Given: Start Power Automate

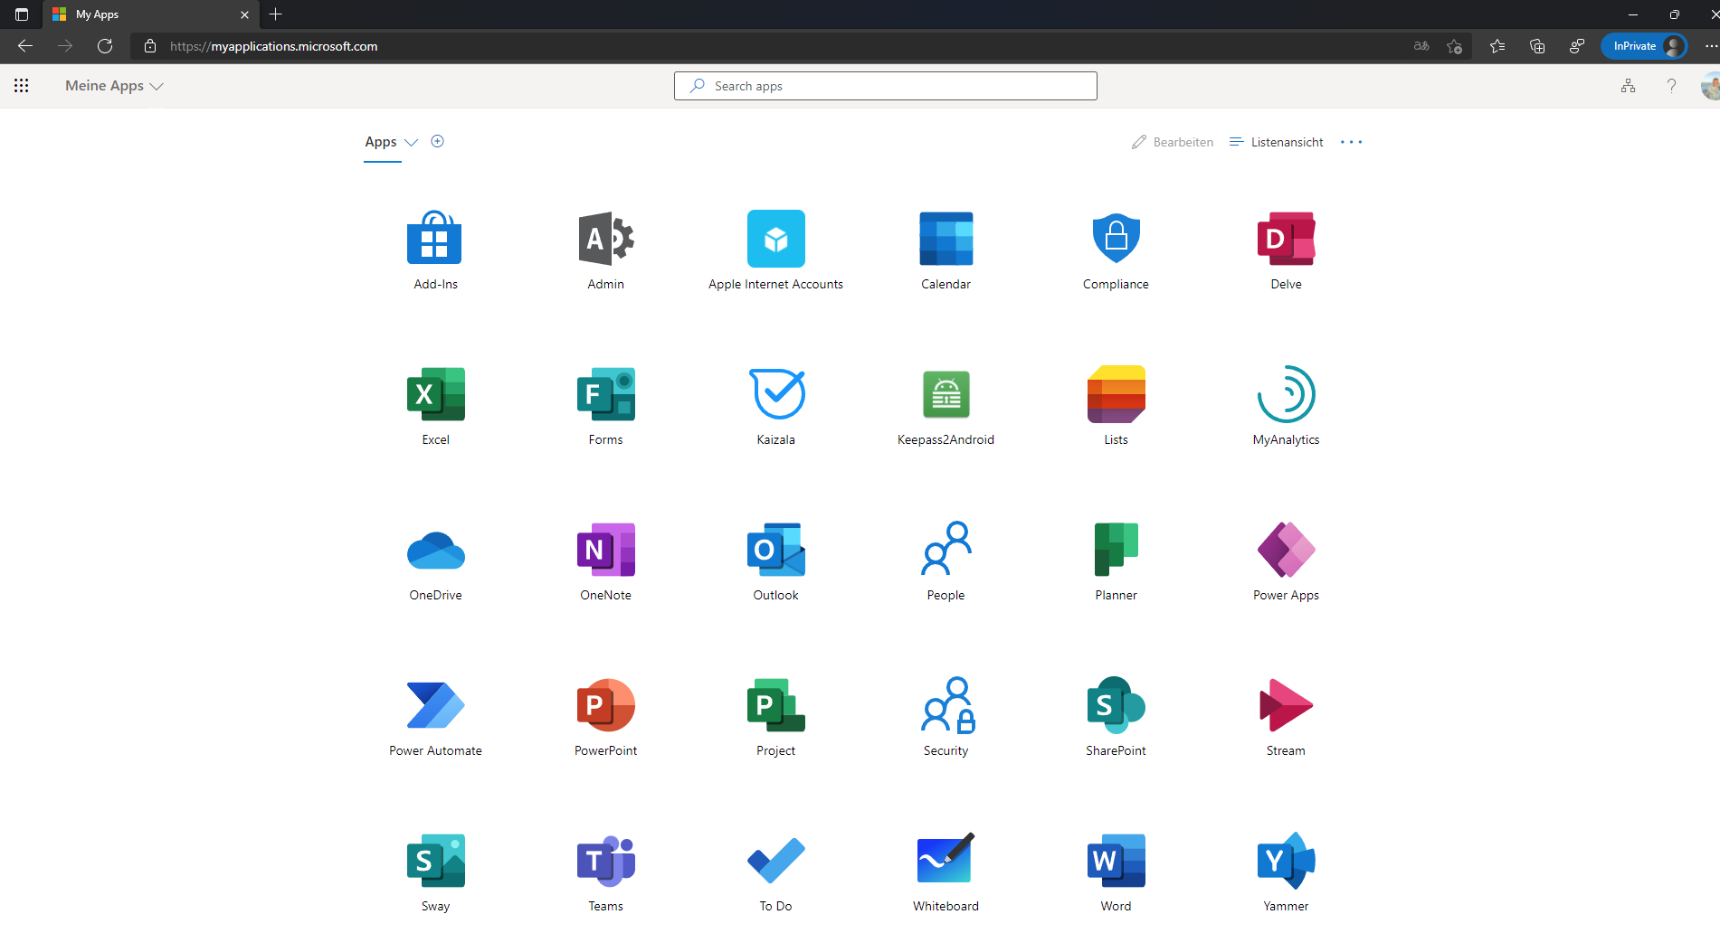Looking at the screenshot, I should [435, 705].
